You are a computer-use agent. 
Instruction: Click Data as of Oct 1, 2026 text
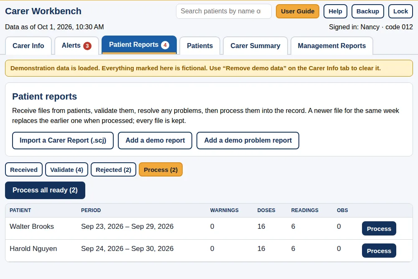point(54,27)
